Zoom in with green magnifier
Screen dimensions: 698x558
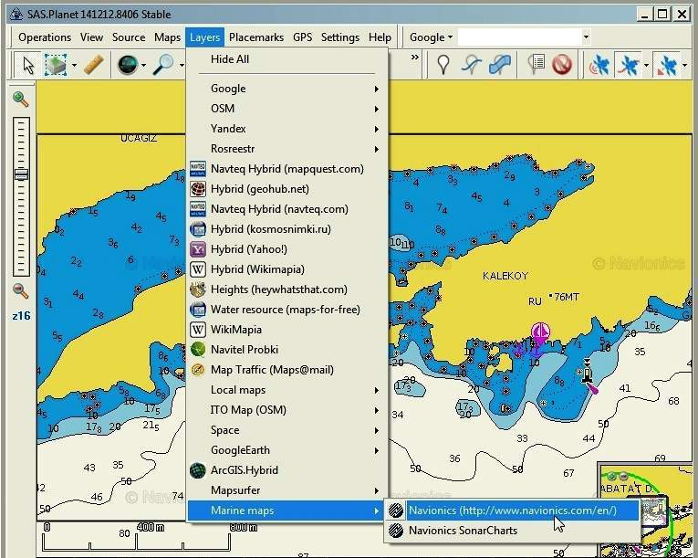point(20,99)
